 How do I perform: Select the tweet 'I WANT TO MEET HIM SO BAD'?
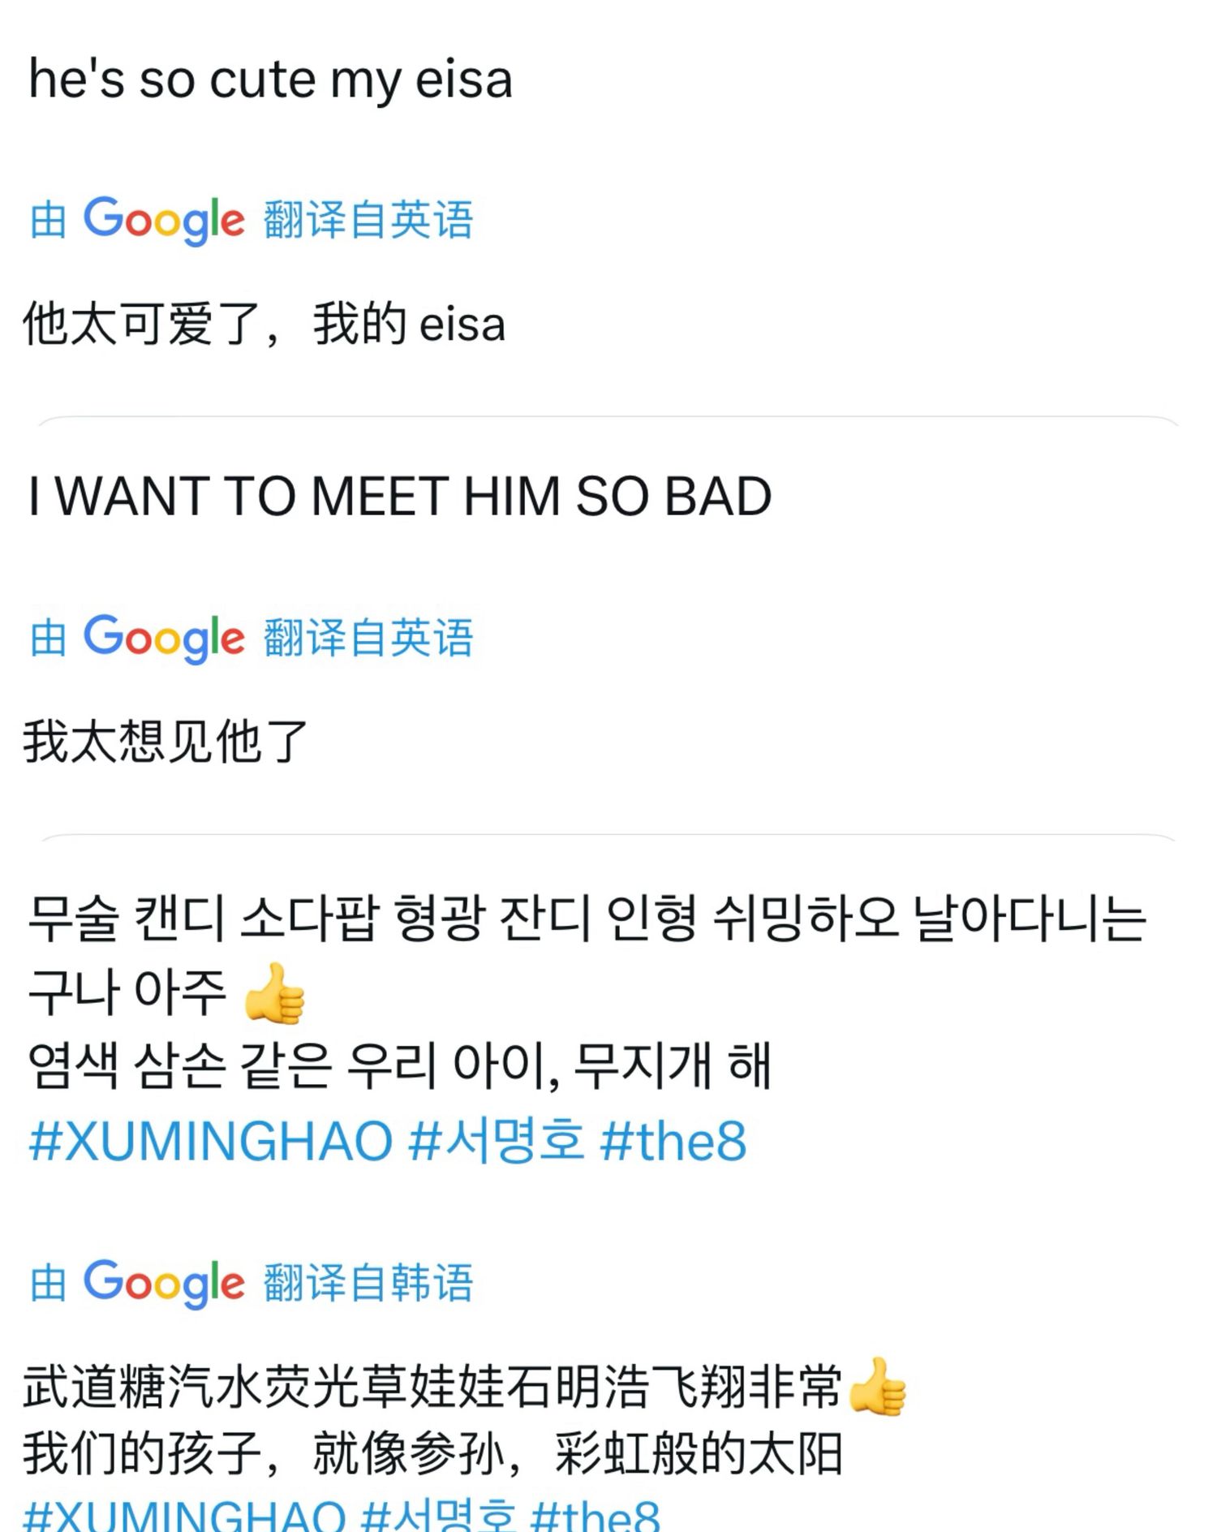click(x=400, y=496)
